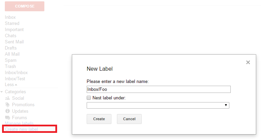
Task: Open the Drafts folder
Action: 11,48
